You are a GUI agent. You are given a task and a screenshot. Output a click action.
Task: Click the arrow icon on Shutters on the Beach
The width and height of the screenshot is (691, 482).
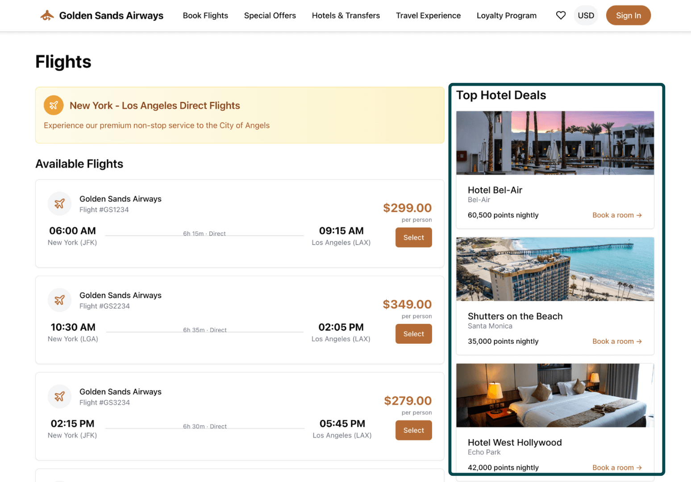click(639, 341)
